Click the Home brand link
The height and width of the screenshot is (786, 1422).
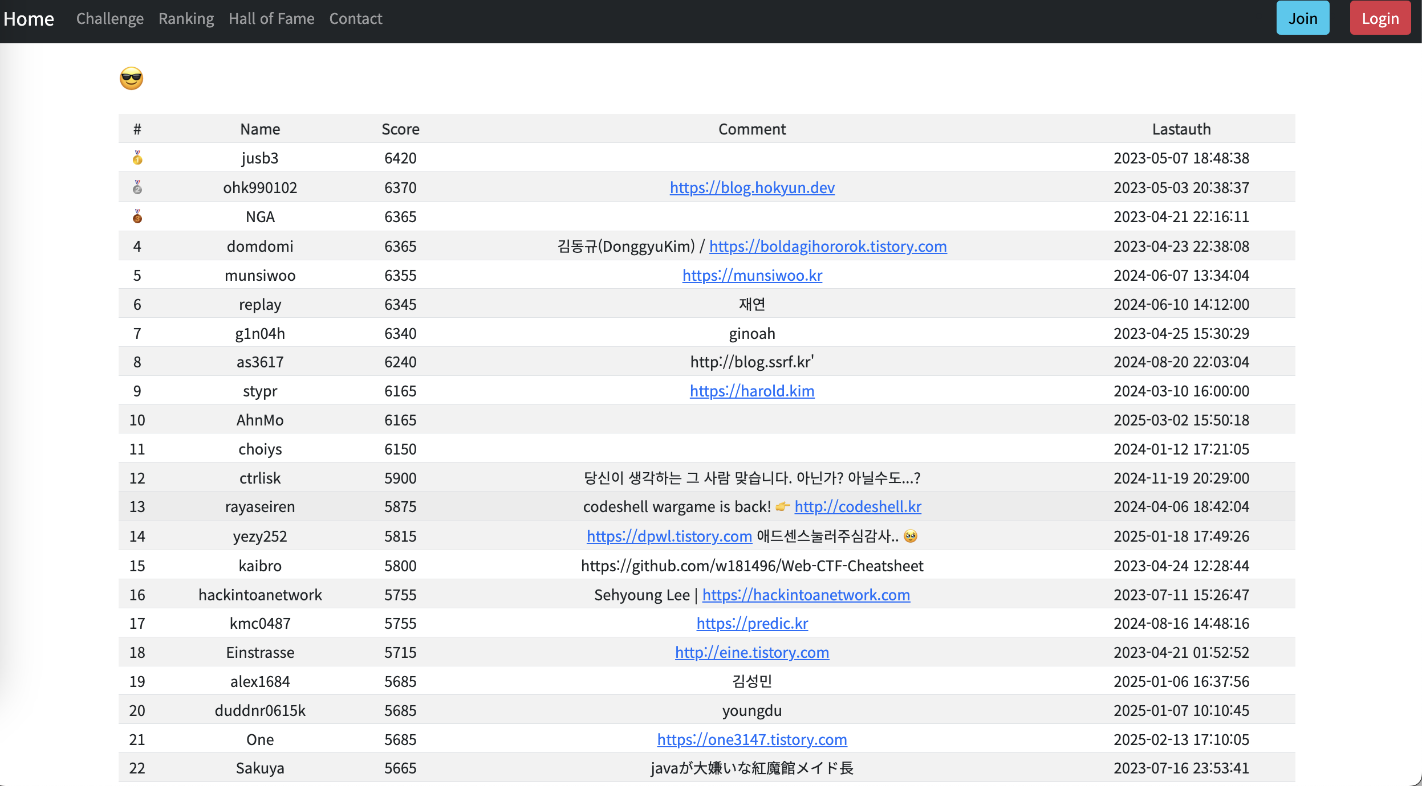29,19
